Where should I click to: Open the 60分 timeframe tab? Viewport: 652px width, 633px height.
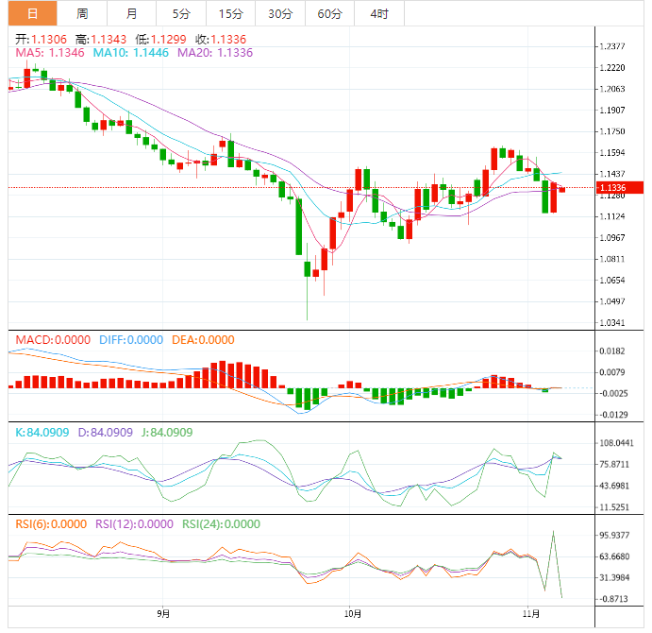[x=329, y=14]
